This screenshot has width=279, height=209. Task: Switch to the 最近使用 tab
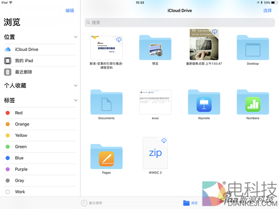[x=92, y=203]
